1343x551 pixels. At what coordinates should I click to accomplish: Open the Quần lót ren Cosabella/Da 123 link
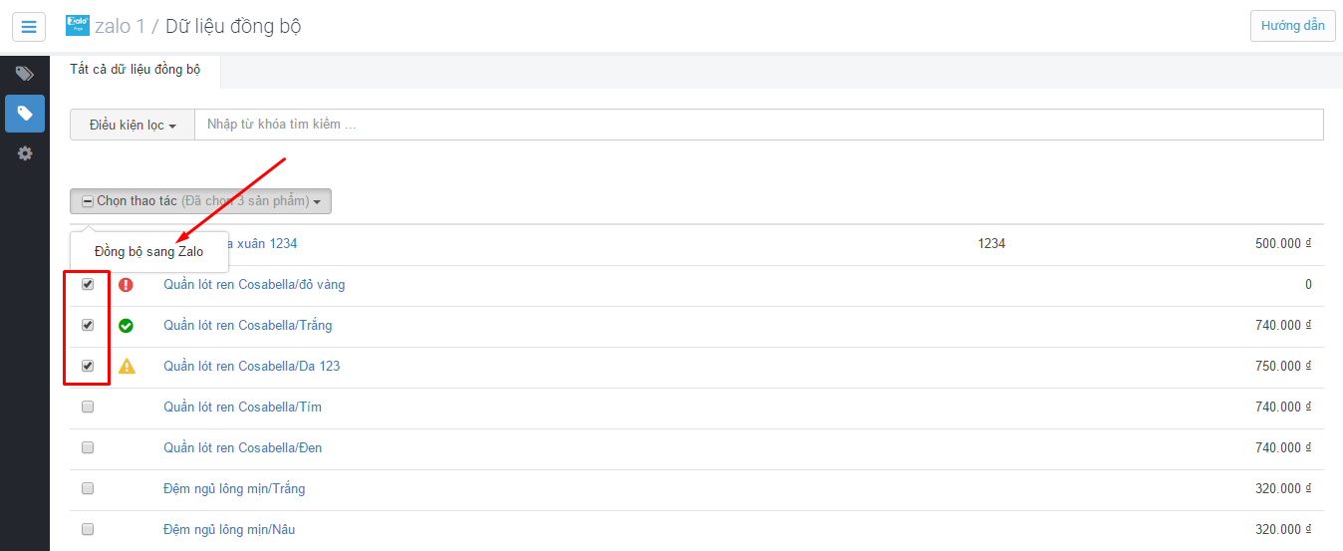click(x=251, y=366)
